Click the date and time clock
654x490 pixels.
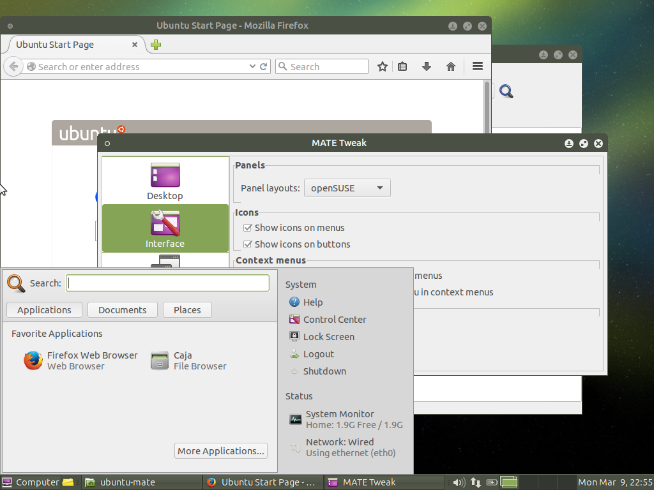click(x=615, y=482)
